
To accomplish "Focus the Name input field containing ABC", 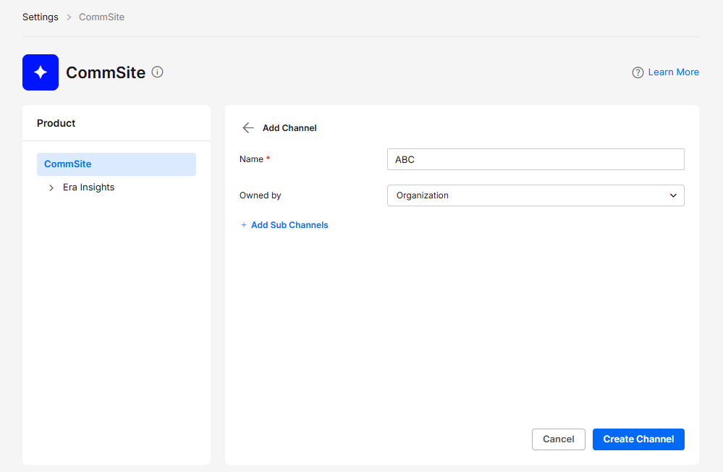I will point(536,159).
